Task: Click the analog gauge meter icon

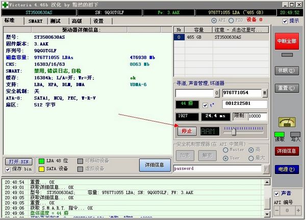Action: tap(287, 123)
